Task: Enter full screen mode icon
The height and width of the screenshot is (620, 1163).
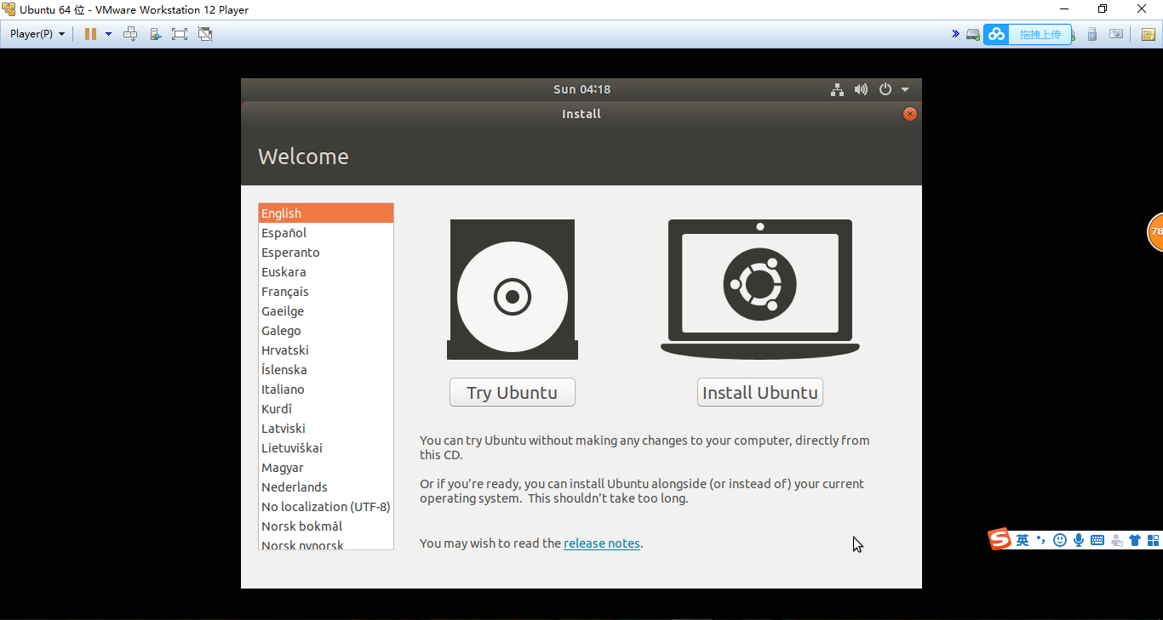Action: [179, 34]
